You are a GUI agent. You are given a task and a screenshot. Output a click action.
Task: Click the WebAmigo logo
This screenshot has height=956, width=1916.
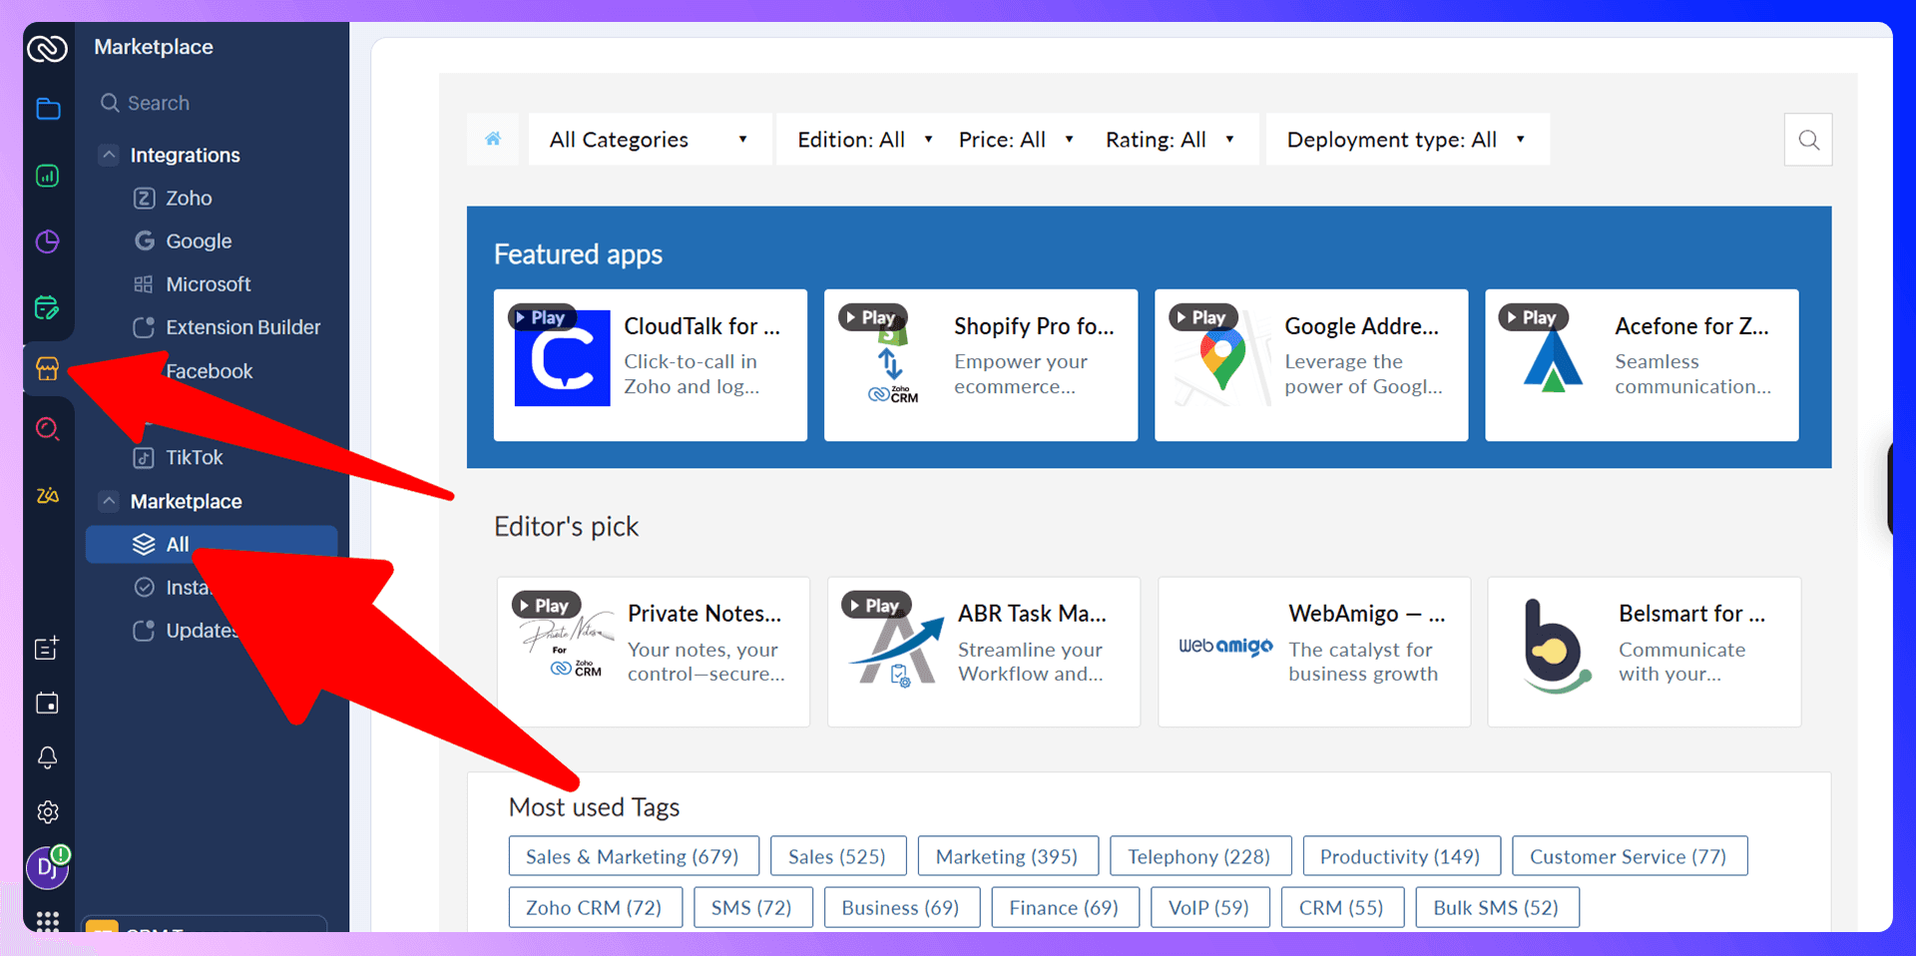click(1225, 647)
